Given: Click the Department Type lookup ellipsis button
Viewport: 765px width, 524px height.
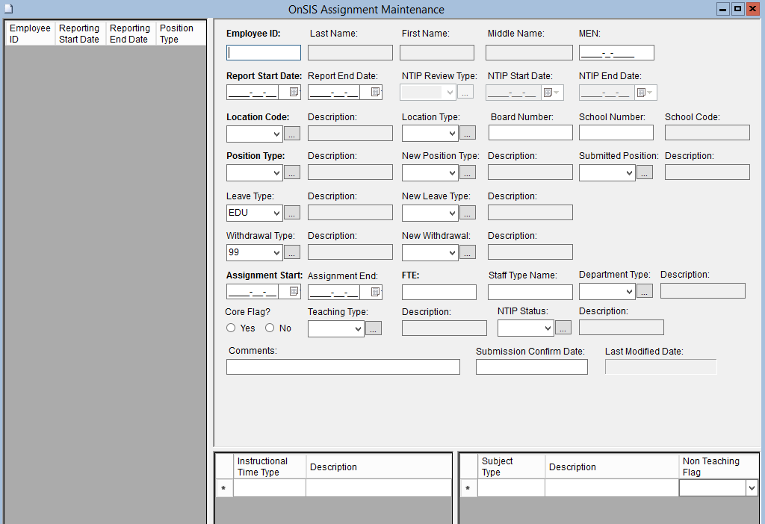Looking at the screenshot, I should pos(645,292).
